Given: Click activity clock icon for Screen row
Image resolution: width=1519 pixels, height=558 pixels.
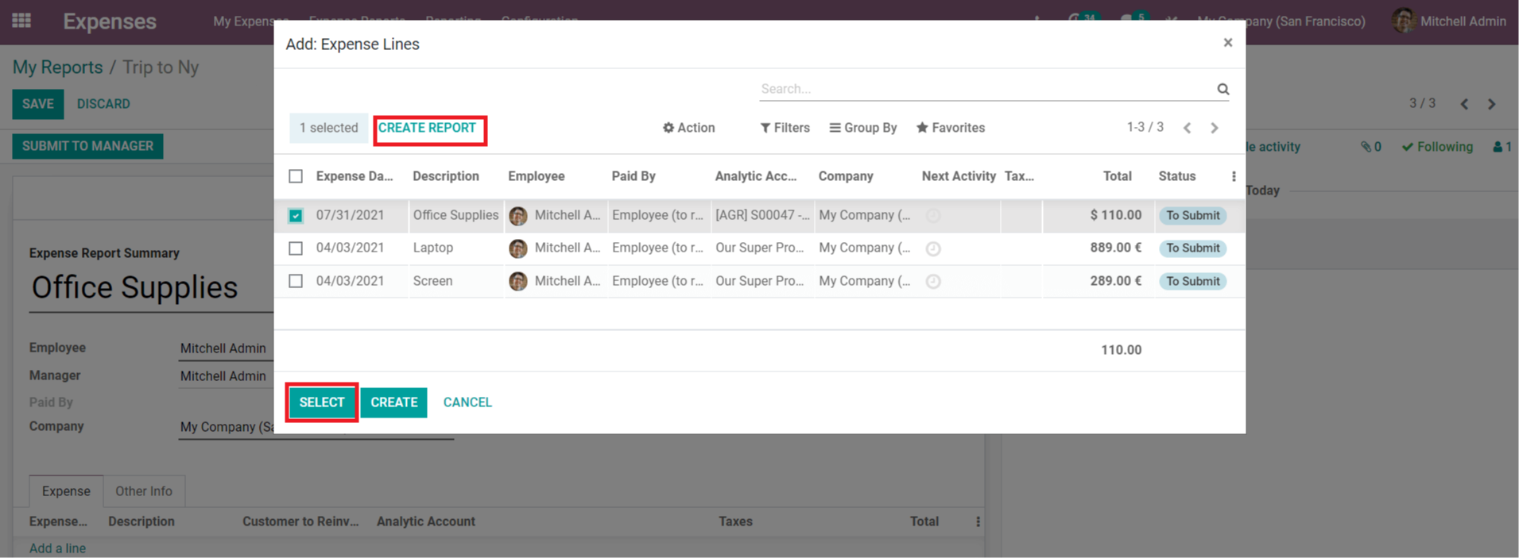Looking at the screenshot, I should 933,281.
